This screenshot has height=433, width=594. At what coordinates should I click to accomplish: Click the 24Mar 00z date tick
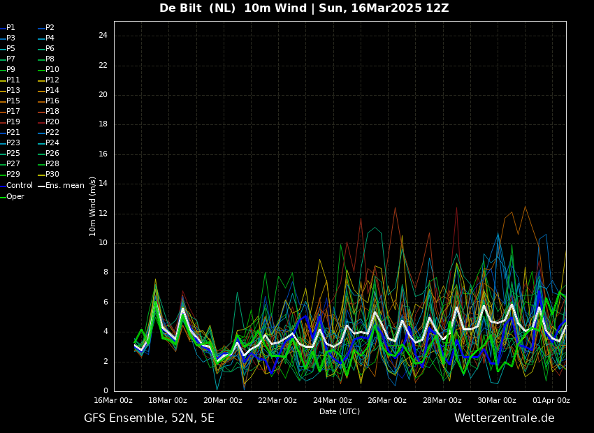point(332,401)
